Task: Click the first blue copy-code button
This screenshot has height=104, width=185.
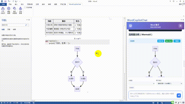Action: click(161, 41)
